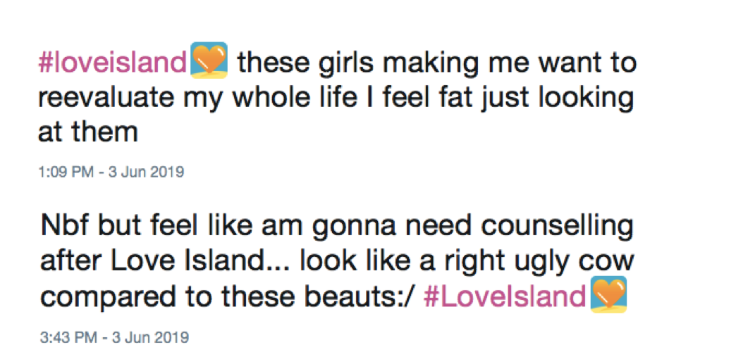This screenshot has height=352, width=743.
Task: Click the #LoveIsland hashtag in second tweet
Action: (x=505, y=296)
